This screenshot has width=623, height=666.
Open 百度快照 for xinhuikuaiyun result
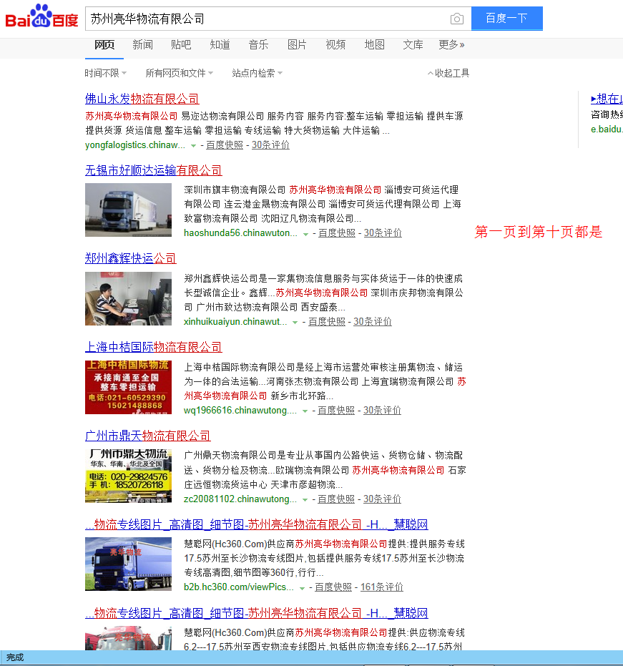click(327, 321)
